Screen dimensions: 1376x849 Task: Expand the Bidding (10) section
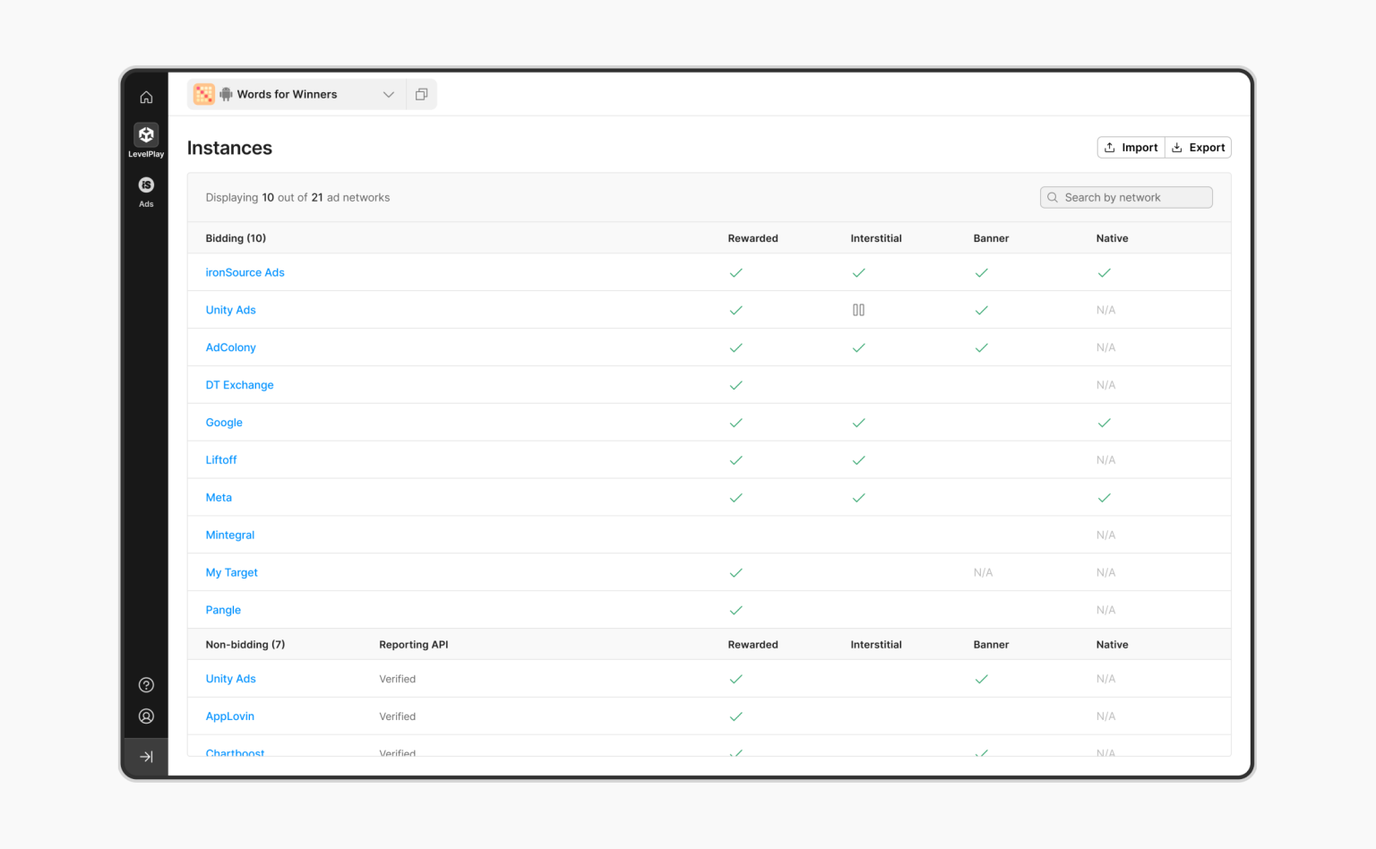236,238
